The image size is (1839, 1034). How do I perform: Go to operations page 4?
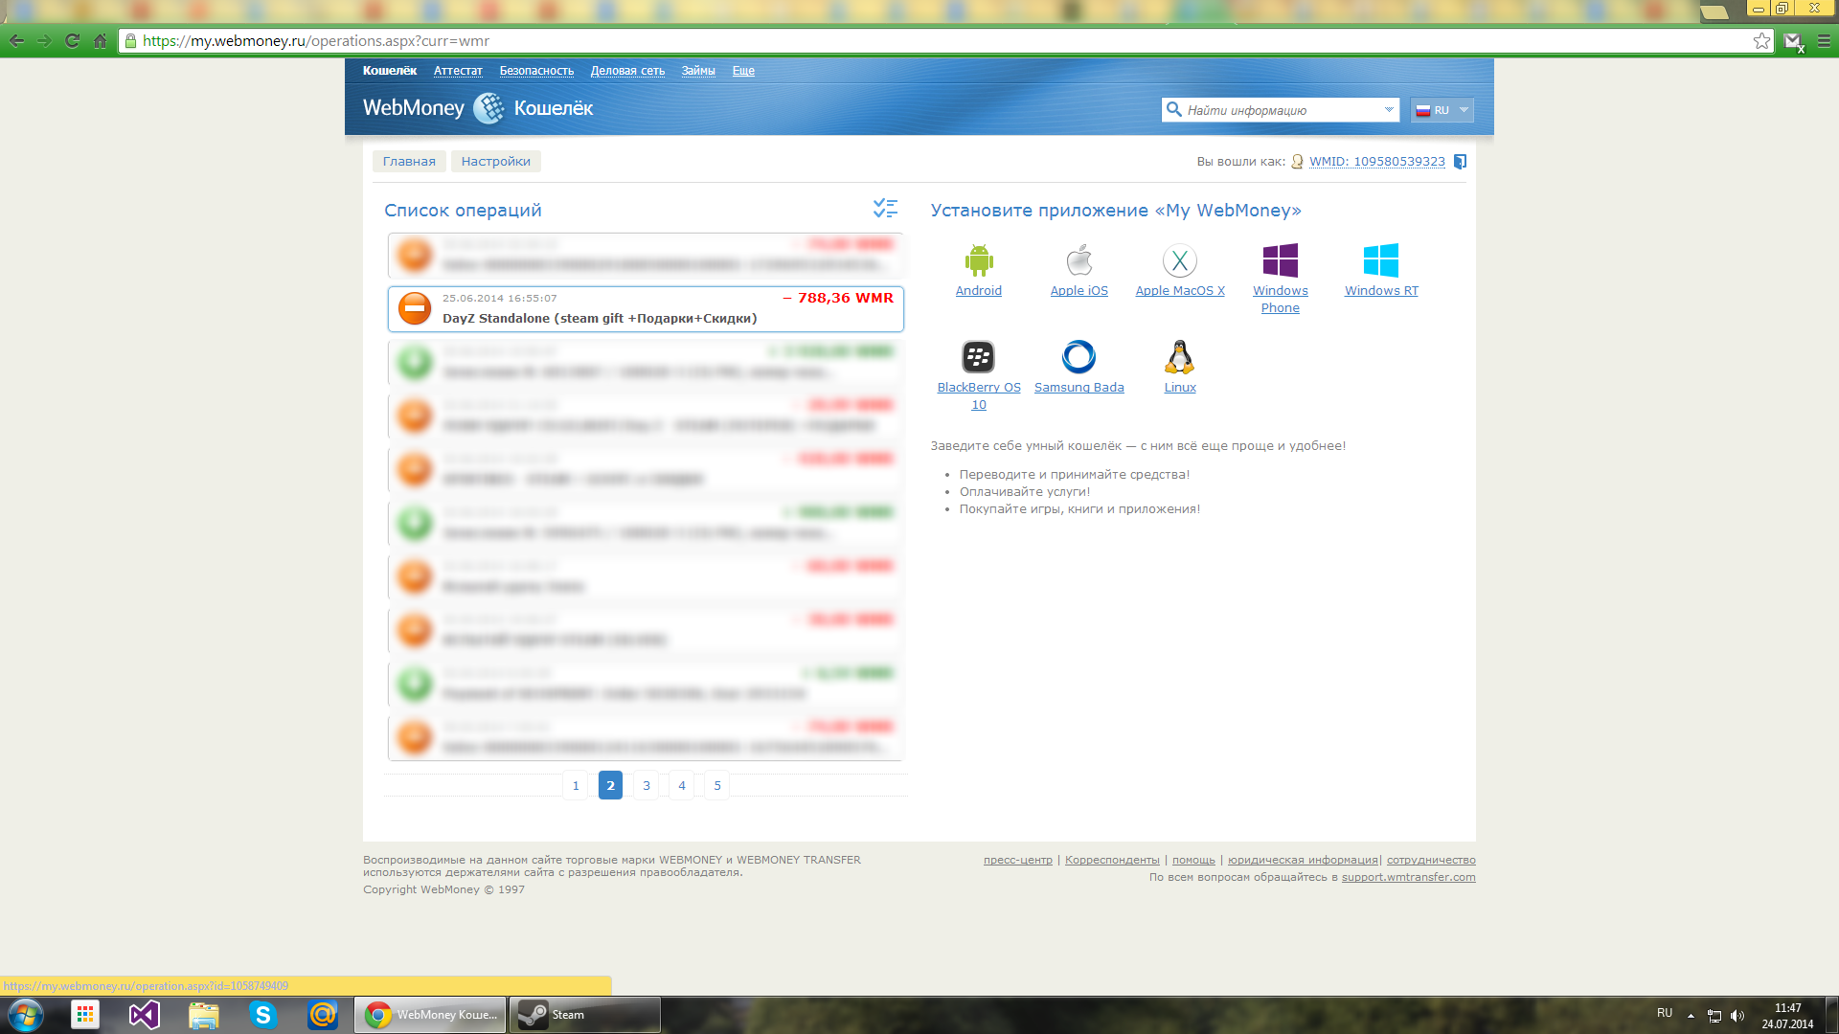pos(682,786)
